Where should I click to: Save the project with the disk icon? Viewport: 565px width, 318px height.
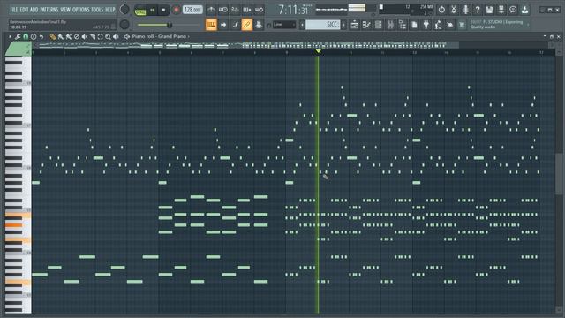point(489,10)
